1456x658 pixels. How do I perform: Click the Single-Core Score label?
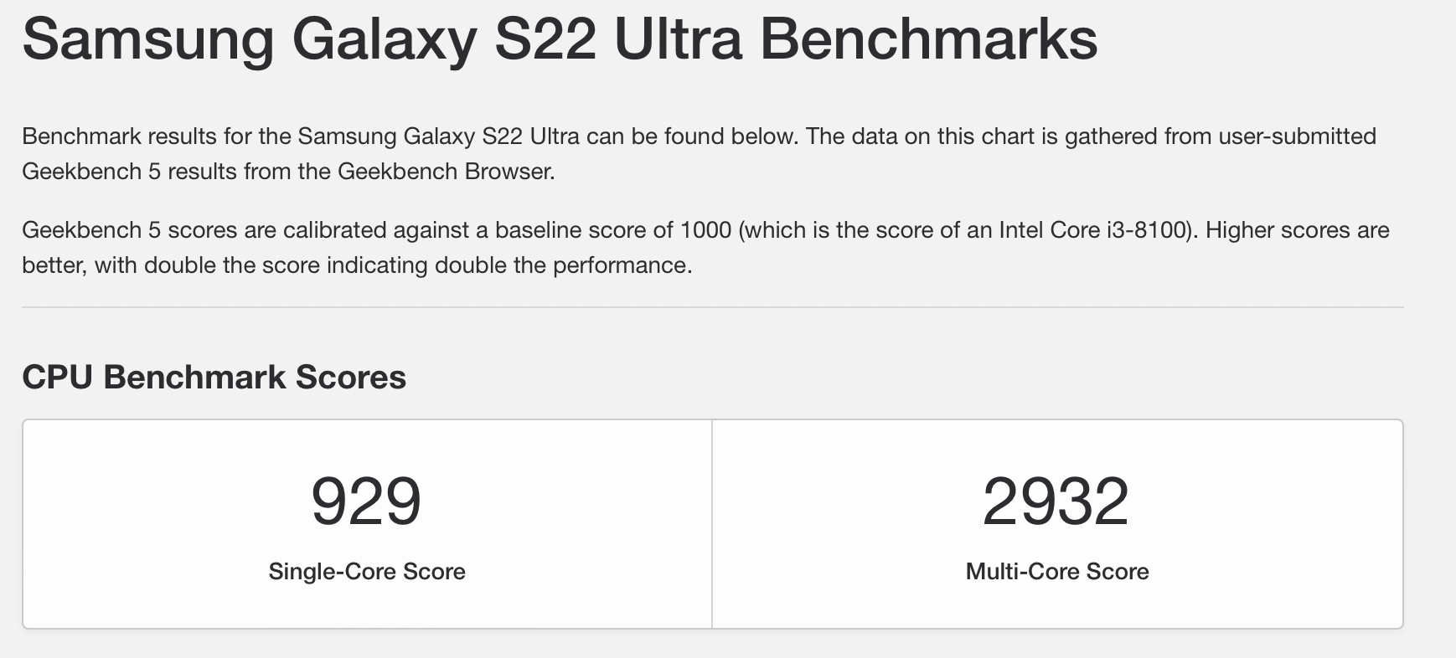click(x=367, y=572)
